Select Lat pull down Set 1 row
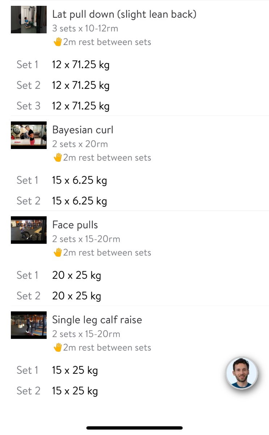269x435 pixels. pyautogui.click(x=81, y=65)
